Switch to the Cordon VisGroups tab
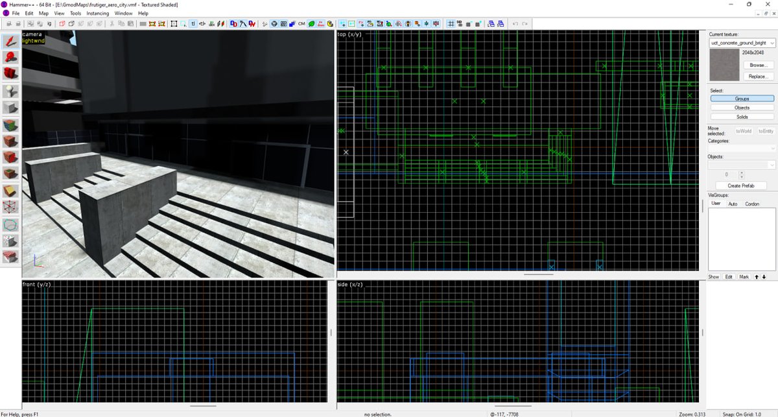 pyautogui.click(x=752, y=204)
